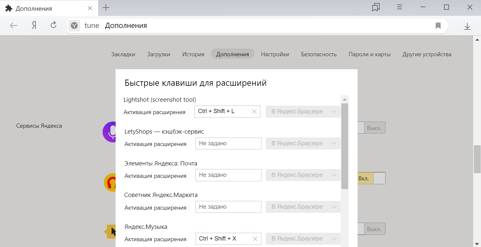The height and width of the screenshot is (247, 481).
Task: Expand the LetyShops scope dropdown
Action: pyautogui.click(x=303, y=143)
